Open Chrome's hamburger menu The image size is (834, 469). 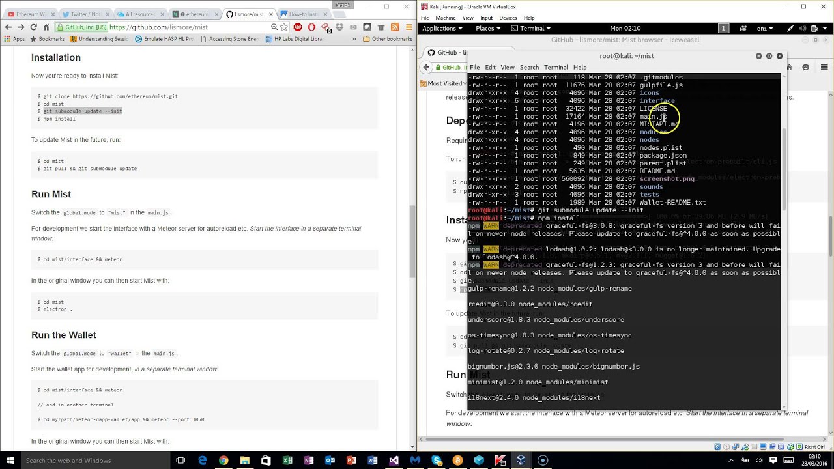(x=408, y=27)
